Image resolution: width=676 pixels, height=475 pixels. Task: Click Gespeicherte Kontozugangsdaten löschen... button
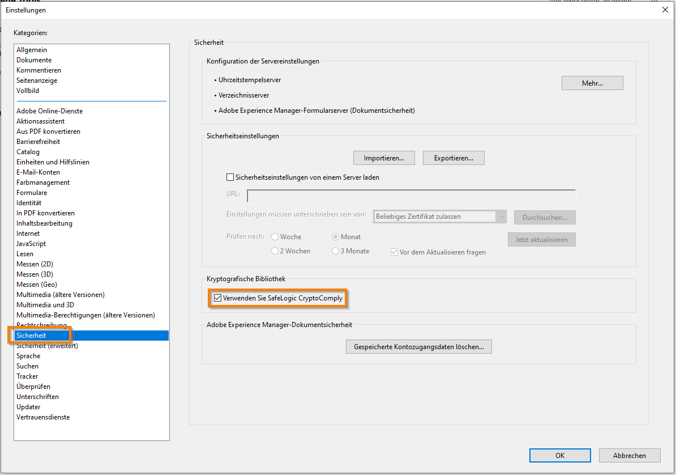pos(418,347)
